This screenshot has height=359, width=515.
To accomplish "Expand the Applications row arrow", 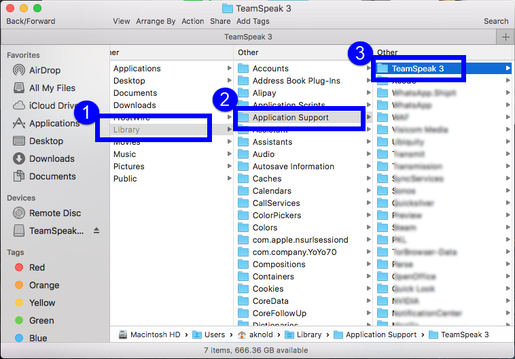I will [x=229, y=68].
